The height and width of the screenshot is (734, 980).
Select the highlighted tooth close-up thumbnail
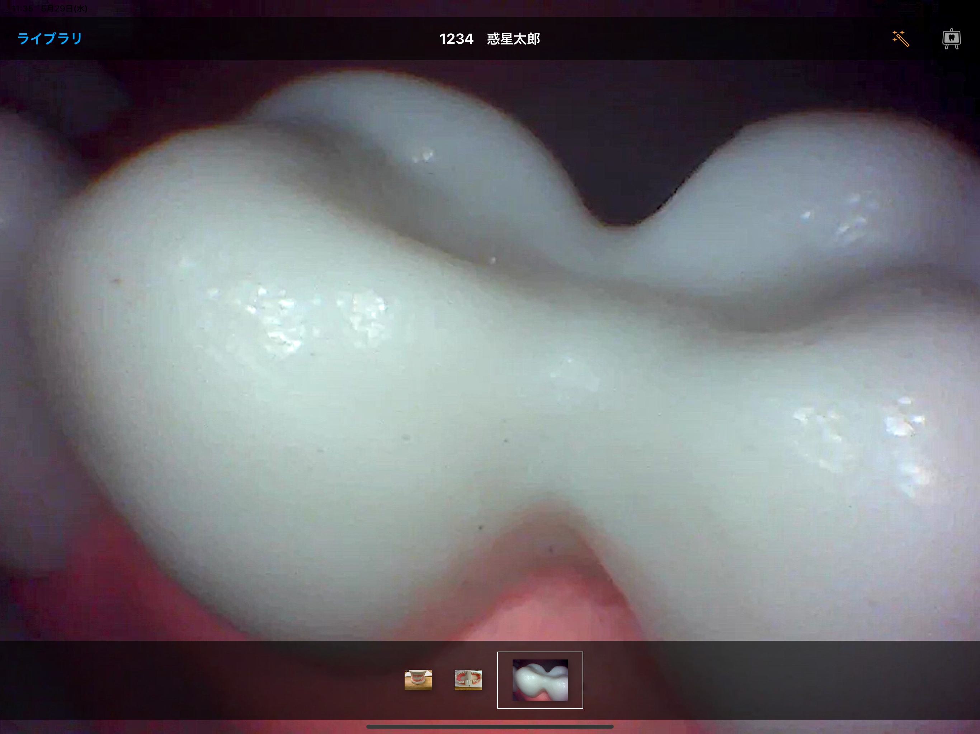[x=540, y=680]
